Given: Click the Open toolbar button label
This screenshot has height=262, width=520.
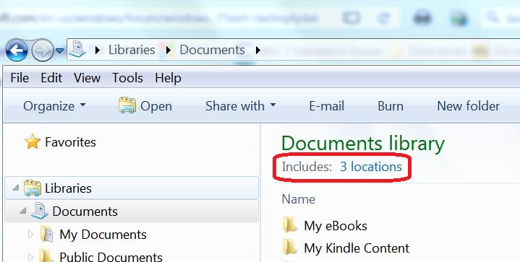Looking at the screenshot, I should [x=156, y=106].
